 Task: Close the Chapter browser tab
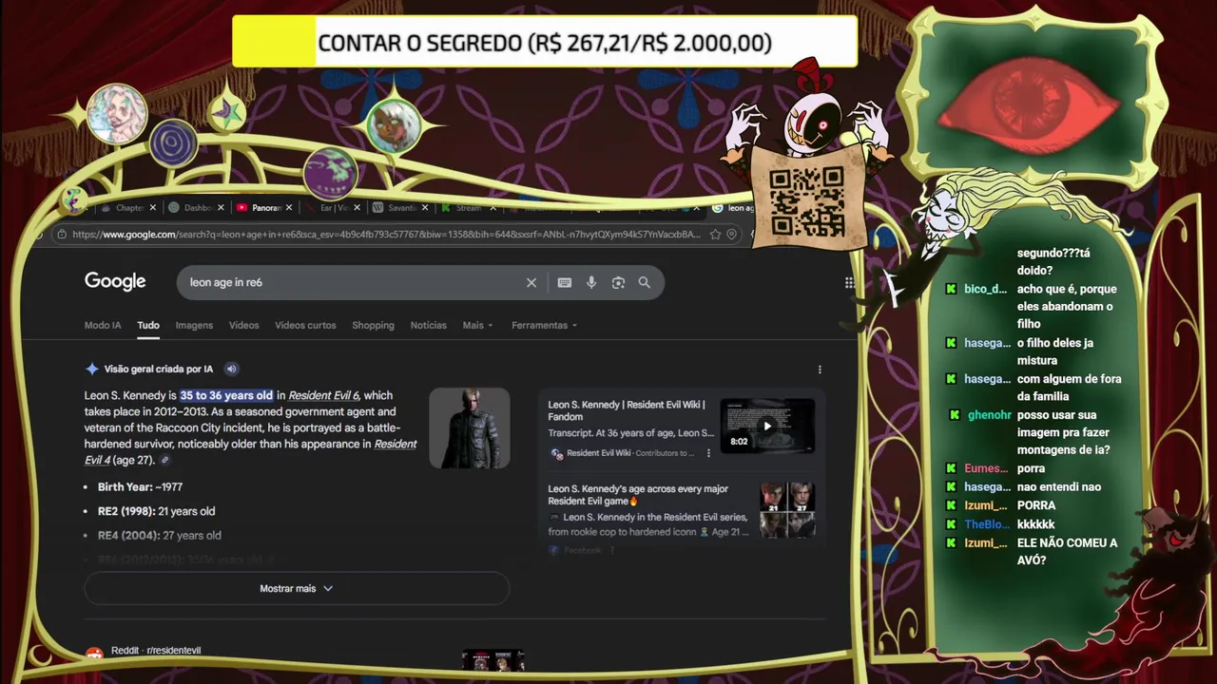tap(152, 207)
